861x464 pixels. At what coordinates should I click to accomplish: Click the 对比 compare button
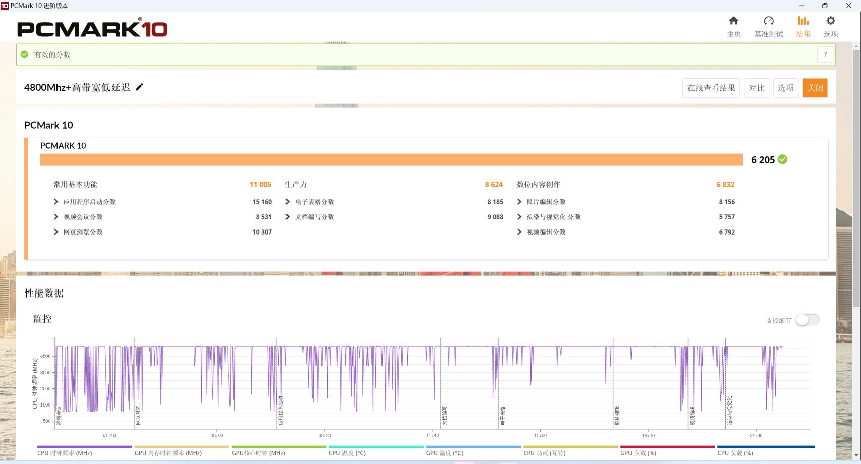click(756, 88)
